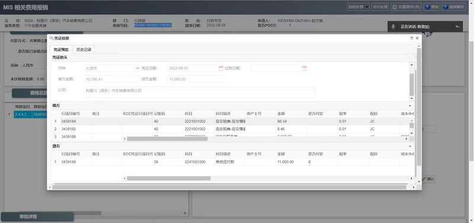Click the up arrow of the voucher header scrollbar
The height and width of the screenshot is (223, 474).
coord(411,65)
